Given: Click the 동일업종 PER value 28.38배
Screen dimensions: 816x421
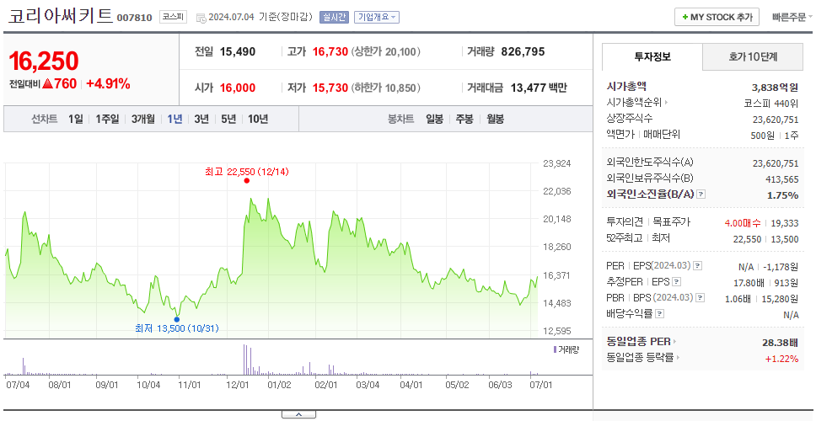Looking at the screenshot, I should [781, 343].
